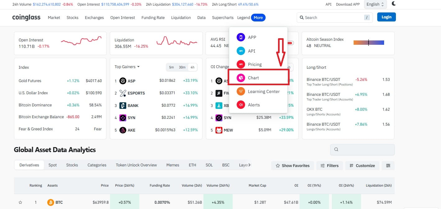Open Learning Center from the More menu

(258, 91)
